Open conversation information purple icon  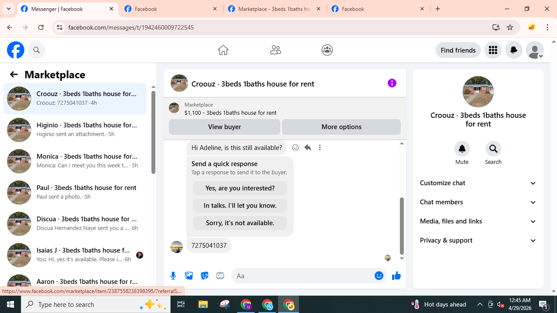tap(392, 83)
